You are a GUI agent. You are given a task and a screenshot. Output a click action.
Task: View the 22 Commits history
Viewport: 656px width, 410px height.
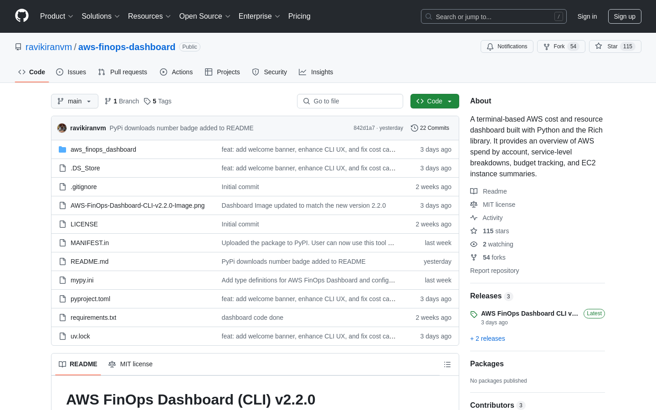(430, 128)
